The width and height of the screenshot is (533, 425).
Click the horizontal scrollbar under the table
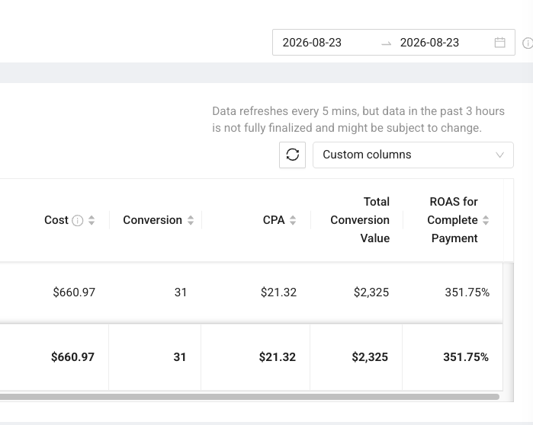pos(249,397)
